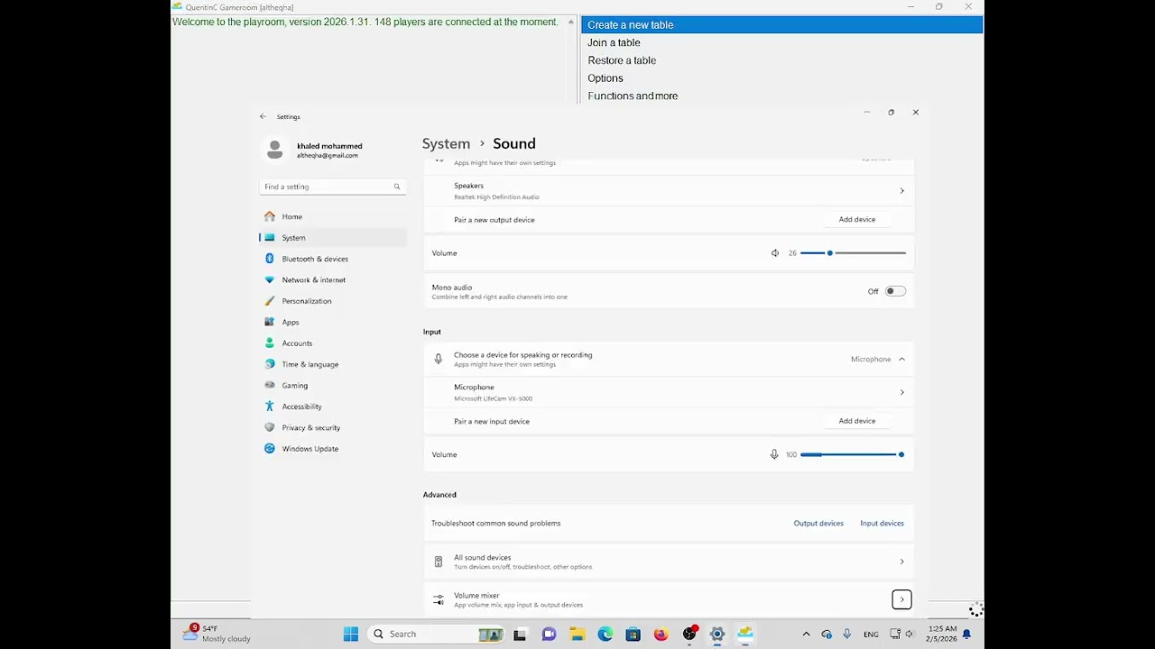Troubleshoot Input devices link
1155x649 pixels.
[882, 523]
